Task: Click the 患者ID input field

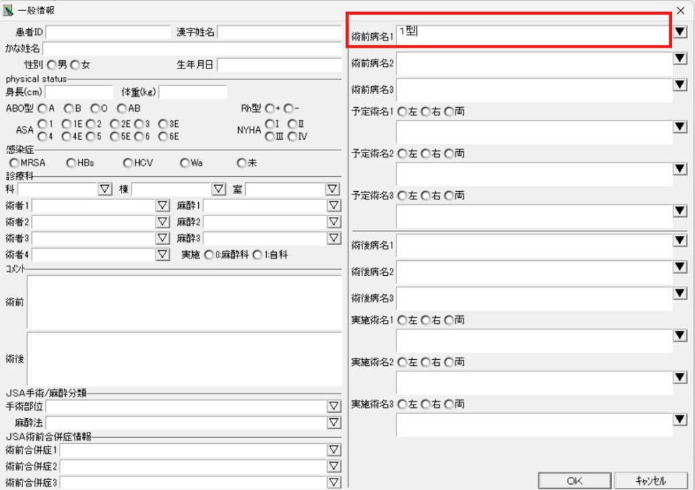Action: (108, 32)
